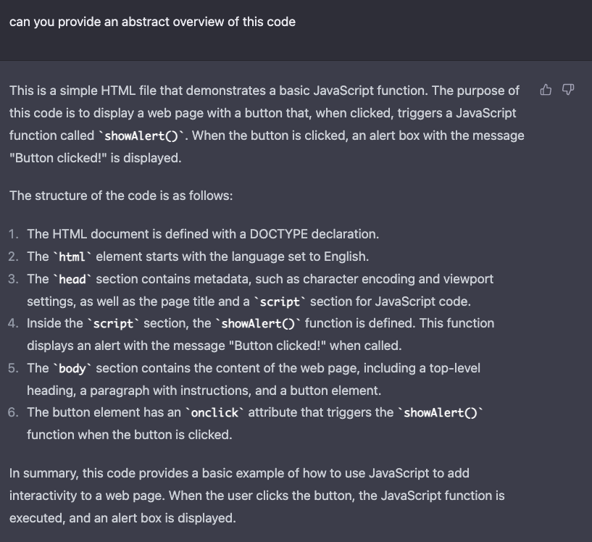Click the user prompt about abstract overview
Viewport: 592px width, 542px height.
click(152, 22)
